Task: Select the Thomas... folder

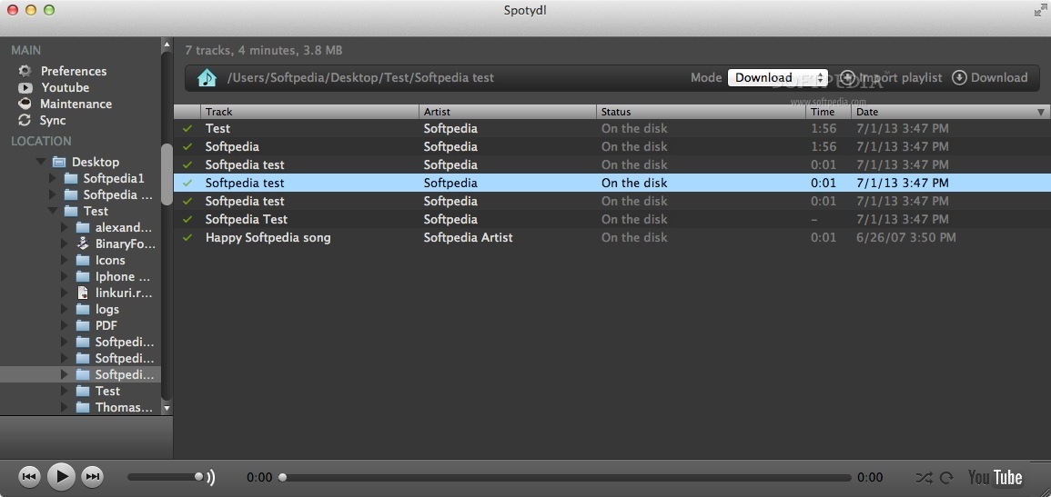Action: coord(124,407)
